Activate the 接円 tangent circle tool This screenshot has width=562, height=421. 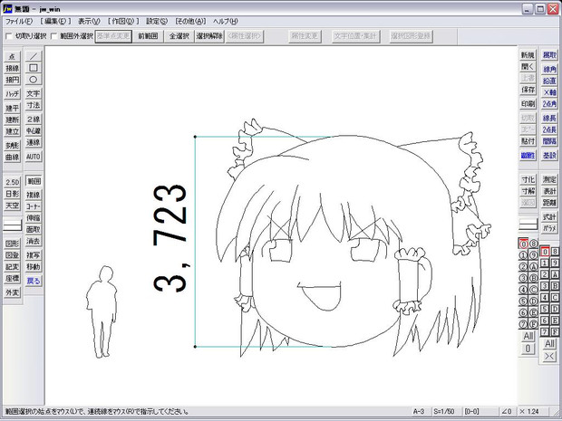(x=12, y=80)
